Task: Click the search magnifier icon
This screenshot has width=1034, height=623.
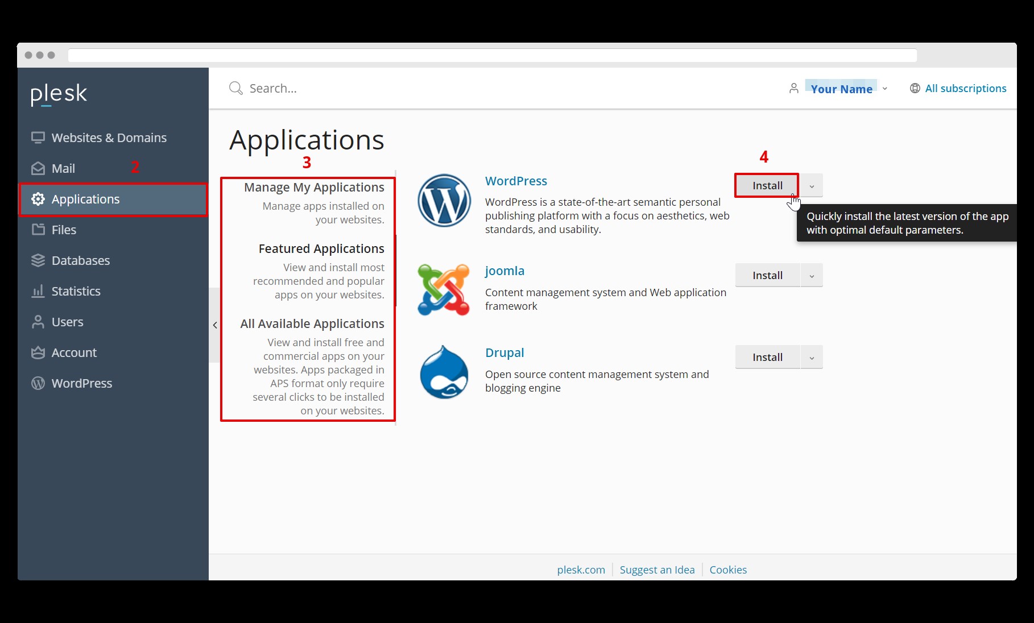Action: [x=235, y=88]
